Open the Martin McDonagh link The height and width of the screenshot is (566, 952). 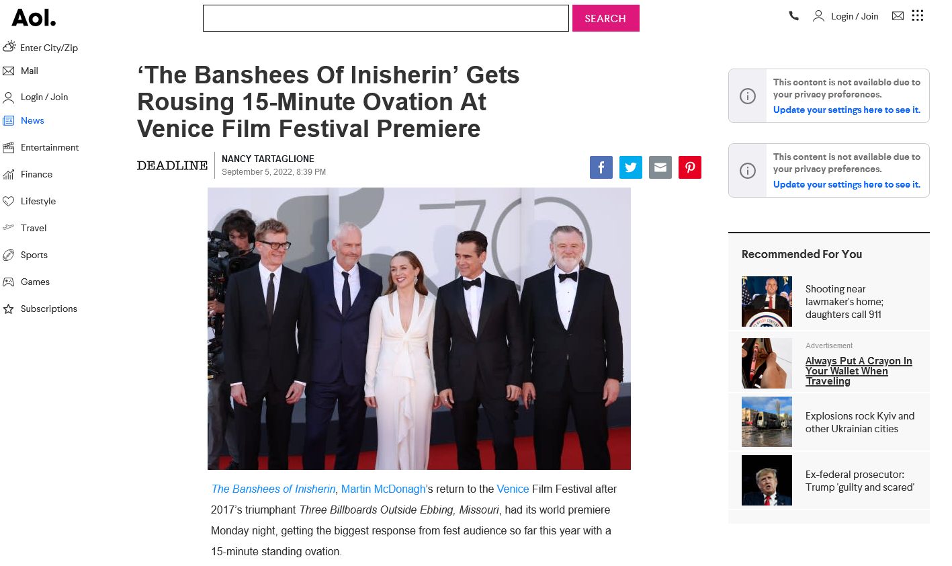pyautogui.click(x=383, y=489)
